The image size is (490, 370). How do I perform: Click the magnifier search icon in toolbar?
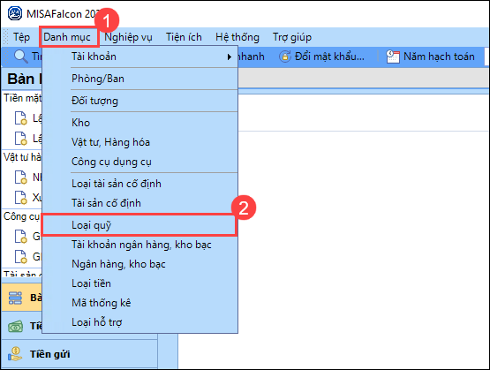point(21,57)
